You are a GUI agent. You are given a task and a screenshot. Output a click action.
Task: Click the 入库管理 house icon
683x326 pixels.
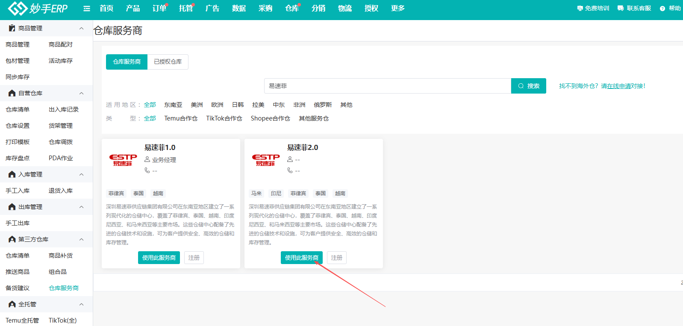(x=12, y=174)
